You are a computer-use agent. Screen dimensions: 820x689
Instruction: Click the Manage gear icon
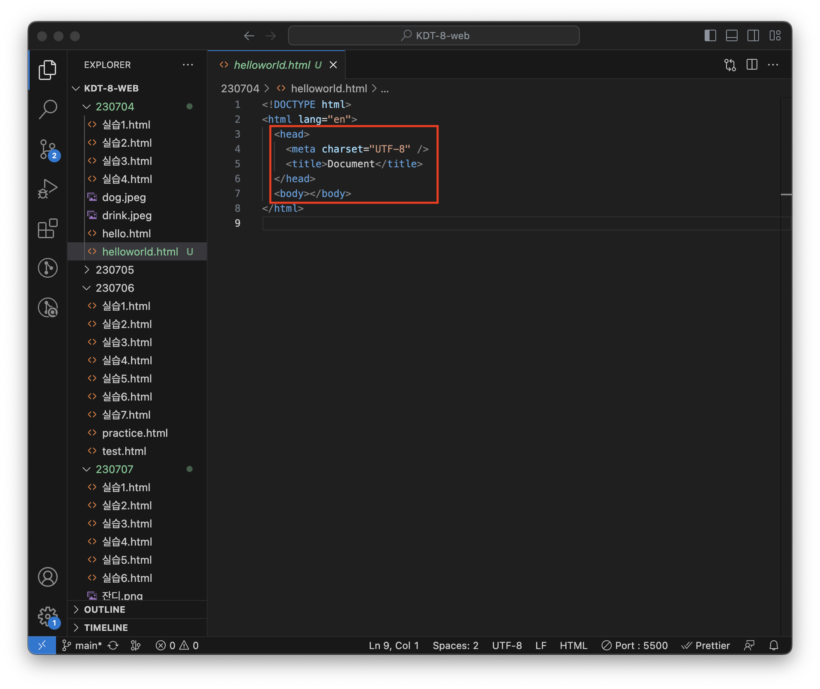point(48,616)
